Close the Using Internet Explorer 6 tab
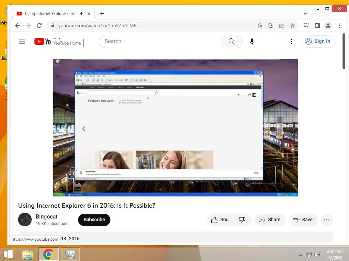349x261 pixels. point(89,14)
